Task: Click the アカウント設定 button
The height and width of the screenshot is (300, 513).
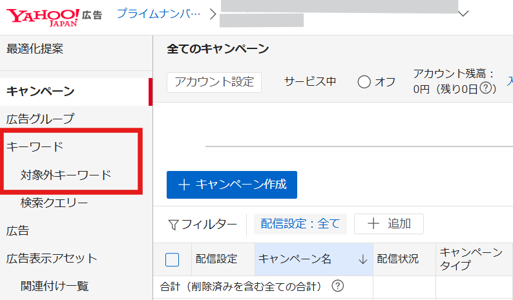Action: [x=214, y=82]
